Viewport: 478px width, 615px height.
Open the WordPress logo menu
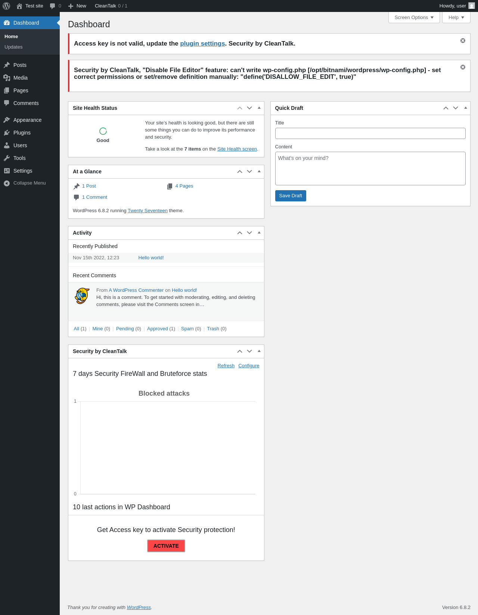[6, 6]
